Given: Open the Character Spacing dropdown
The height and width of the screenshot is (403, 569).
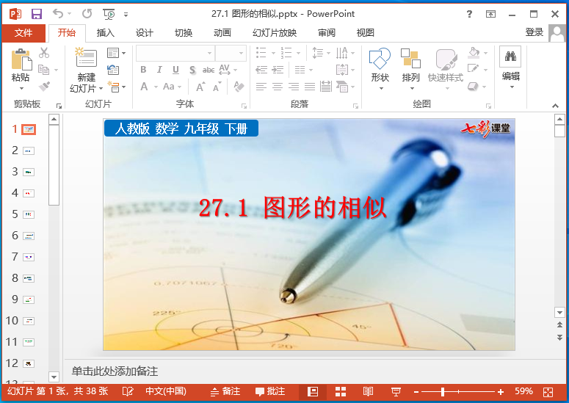Looking at the screenshot, I should [x=228, y=70].
